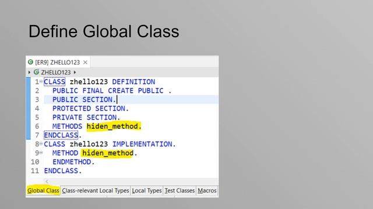Viewport: 373px width, 209px height.
Task: Place the cursor in 'PUBLIC SECTION.' line
Action: (85, 100)
